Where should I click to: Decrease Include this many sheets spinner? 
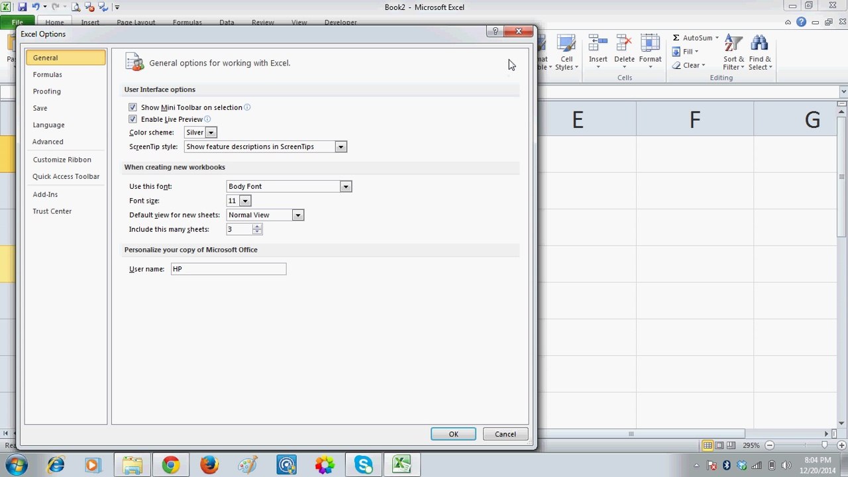[257, 232]
